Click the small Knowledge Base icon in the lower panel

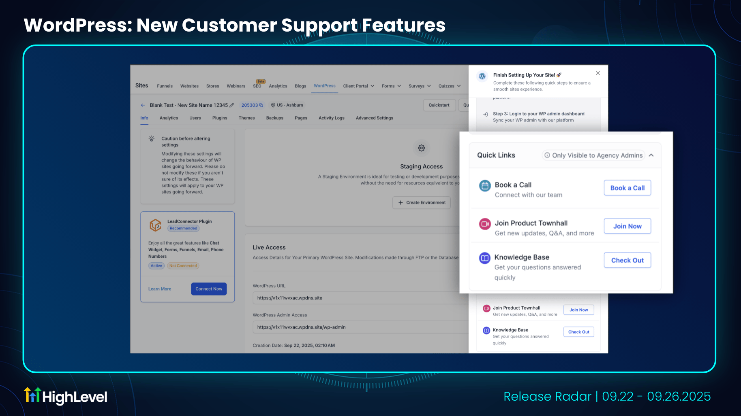[486, 331]
